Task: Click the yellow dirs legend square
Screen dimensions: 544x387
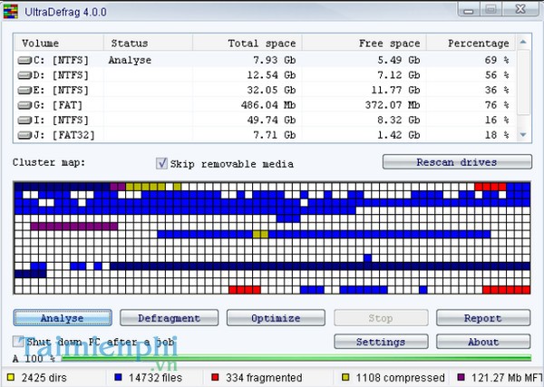Action: pos(11,377)
